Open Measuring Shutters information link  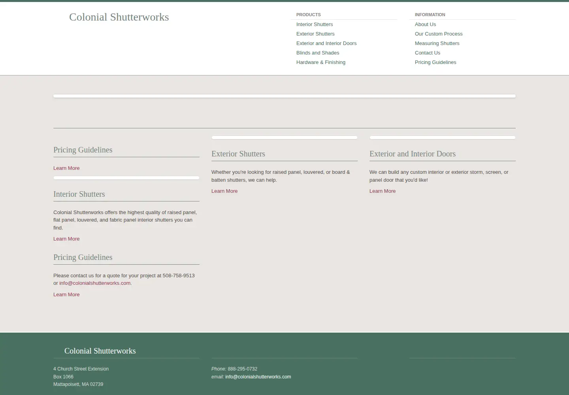437,43
